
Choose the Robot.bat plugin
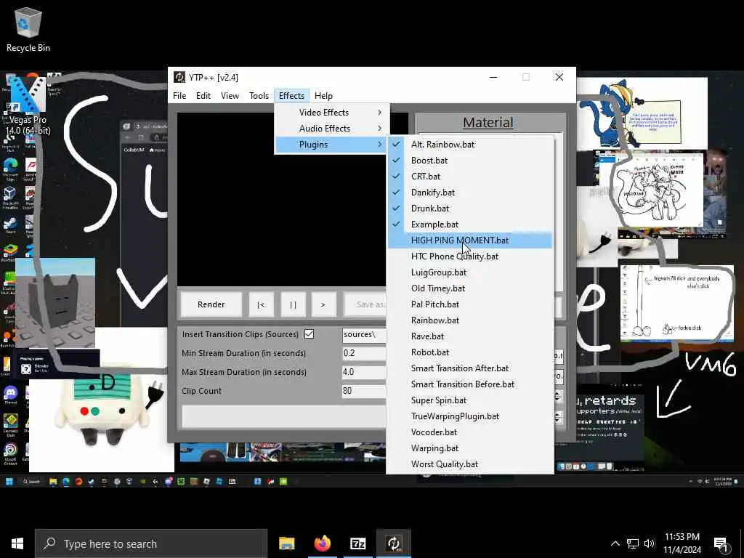470,352
